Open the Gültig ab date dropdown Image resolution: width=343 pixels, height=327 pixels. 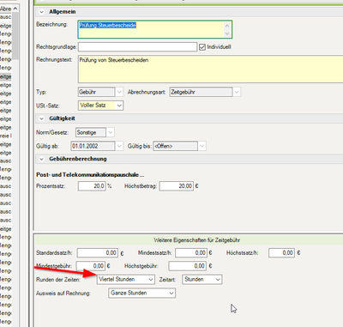119,146
